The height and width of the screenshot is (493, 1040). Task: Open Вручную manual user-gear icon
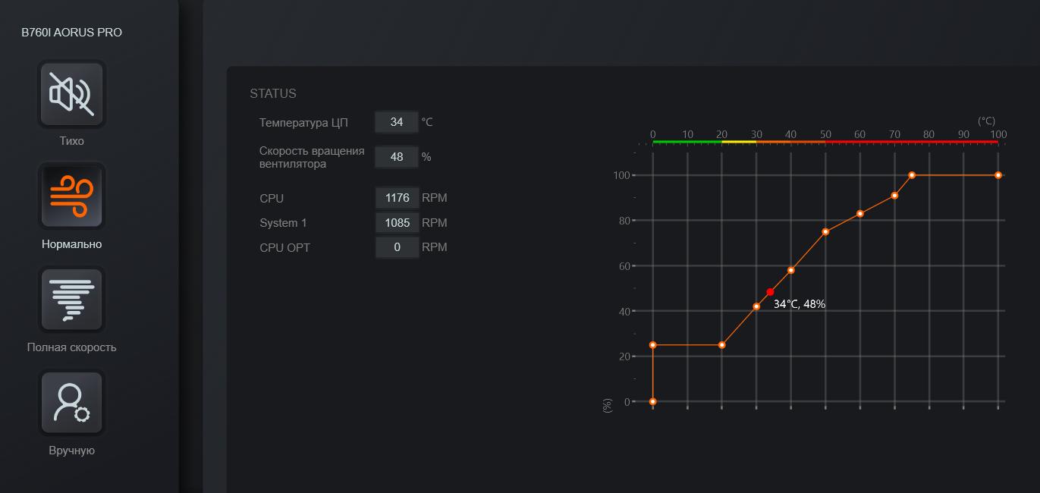72,403
